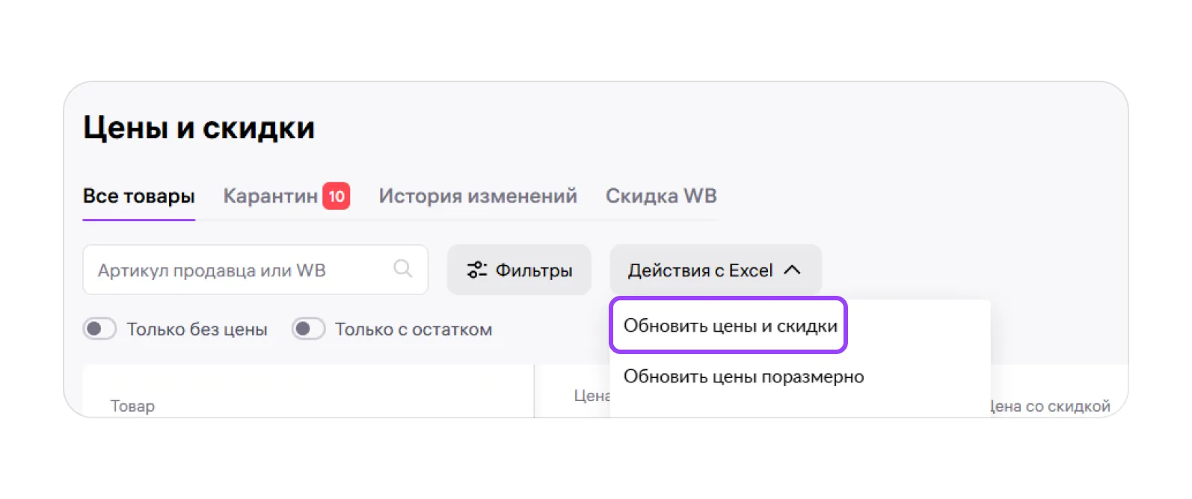1192x499 pixels.
Task: Focus the Артикул продавца или WB field
Action: tap(239, 270)
